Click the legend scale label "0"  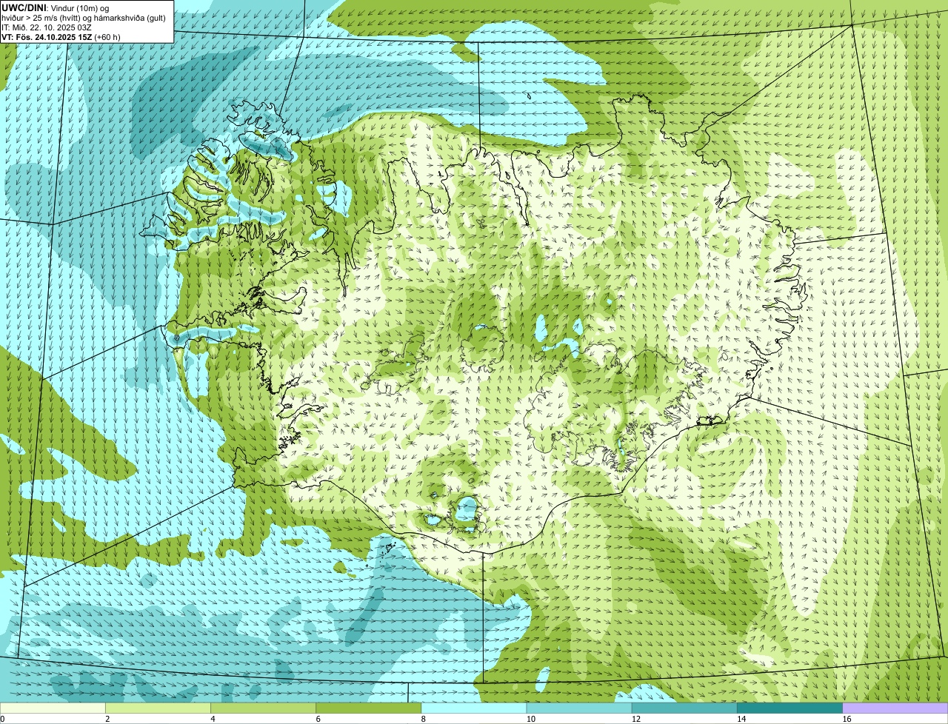coord(3,719)
